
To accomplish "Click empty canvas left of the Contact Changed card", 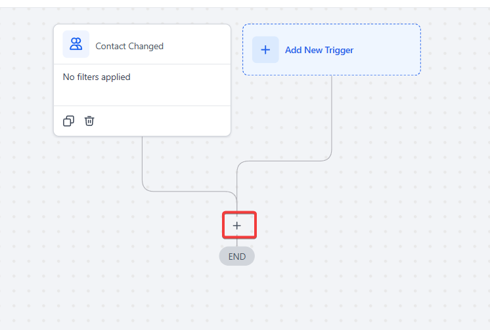I will (x=26, y=79).
